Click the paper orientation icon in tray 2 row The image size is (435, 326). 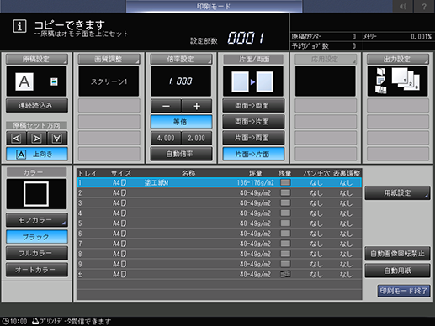[124, 193]
